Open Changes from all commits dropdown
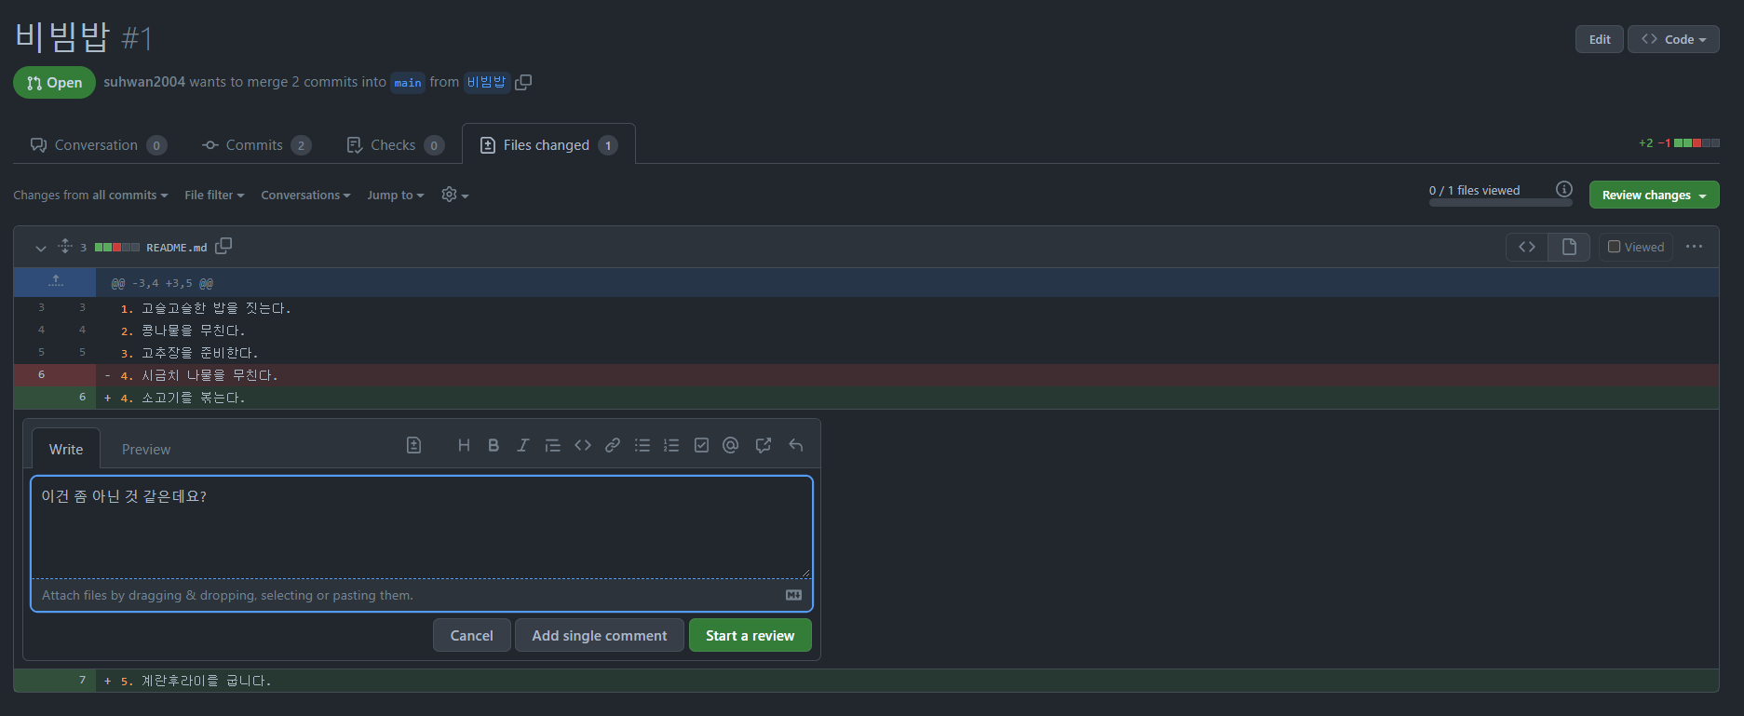Image resolution: width=1744 pixels, height=716 pixels. [x=90, y=196]
